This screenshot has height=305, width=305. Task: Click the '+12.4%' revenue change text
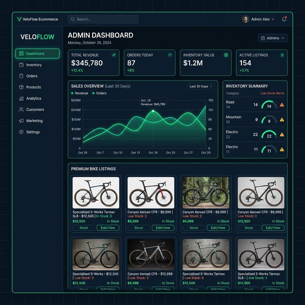tap(77, 70)
